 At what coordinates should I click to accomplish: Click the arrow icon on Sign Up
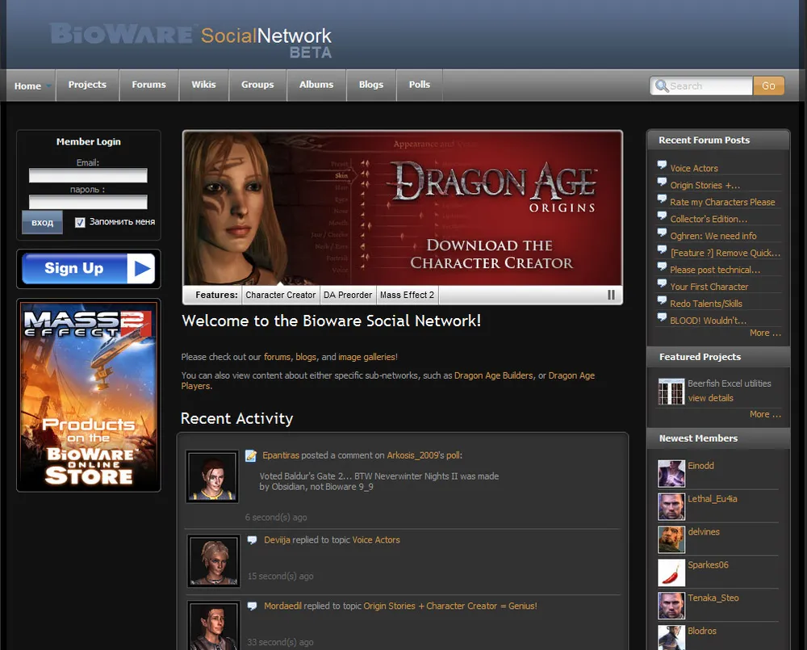[x=140, y=269]
